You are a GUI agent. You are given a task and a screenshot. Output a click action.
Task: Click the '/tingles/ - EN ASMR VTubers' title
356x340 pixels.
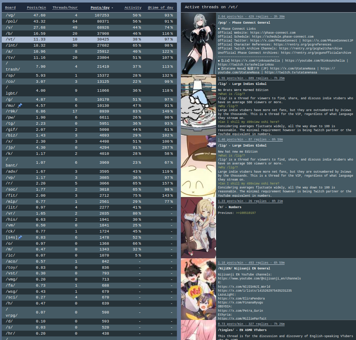point(242,330)
